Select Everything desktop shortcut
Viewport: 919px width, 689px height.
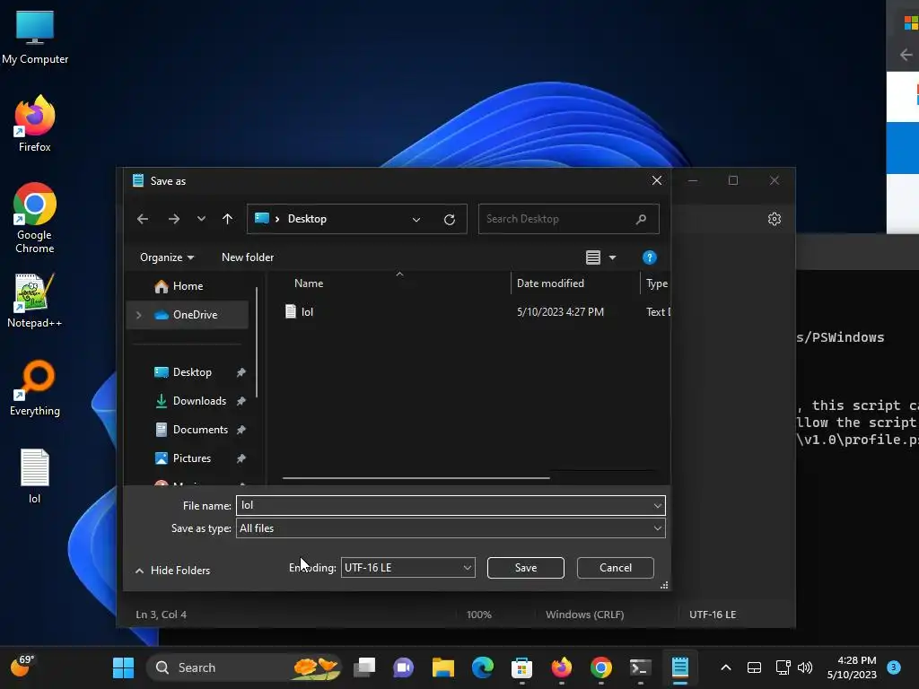(x=35, y=388)
